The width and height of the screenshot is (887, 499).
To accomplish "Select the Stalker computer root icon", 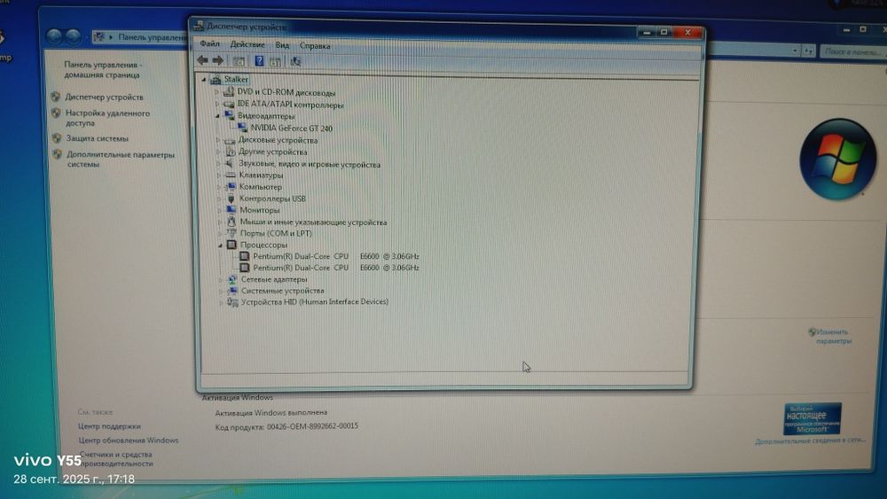I will point(216,80).
